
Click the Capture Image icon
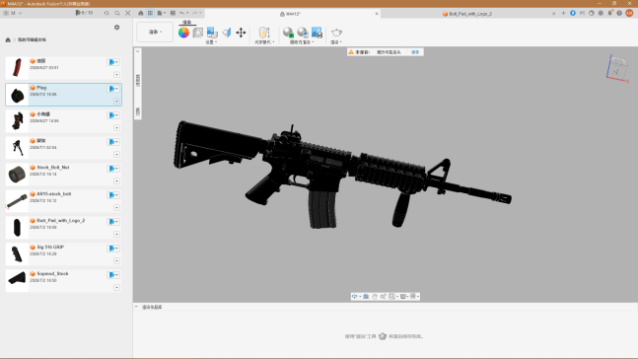tap(317, 33)
